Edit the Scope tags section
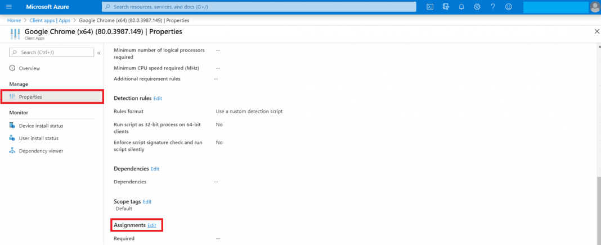The height and width of the screenshot is (245, 601). tap(147, 202)
